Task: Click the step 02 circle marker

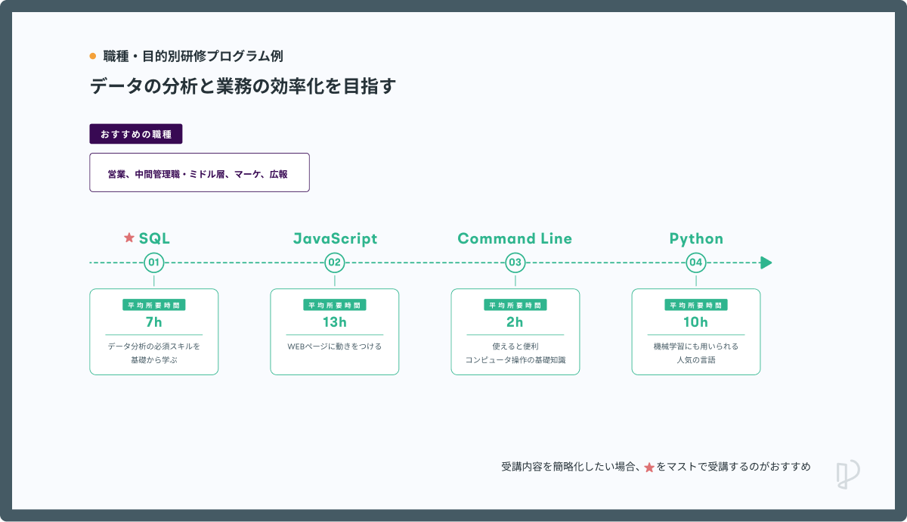Action: click(x=335, y=263)
